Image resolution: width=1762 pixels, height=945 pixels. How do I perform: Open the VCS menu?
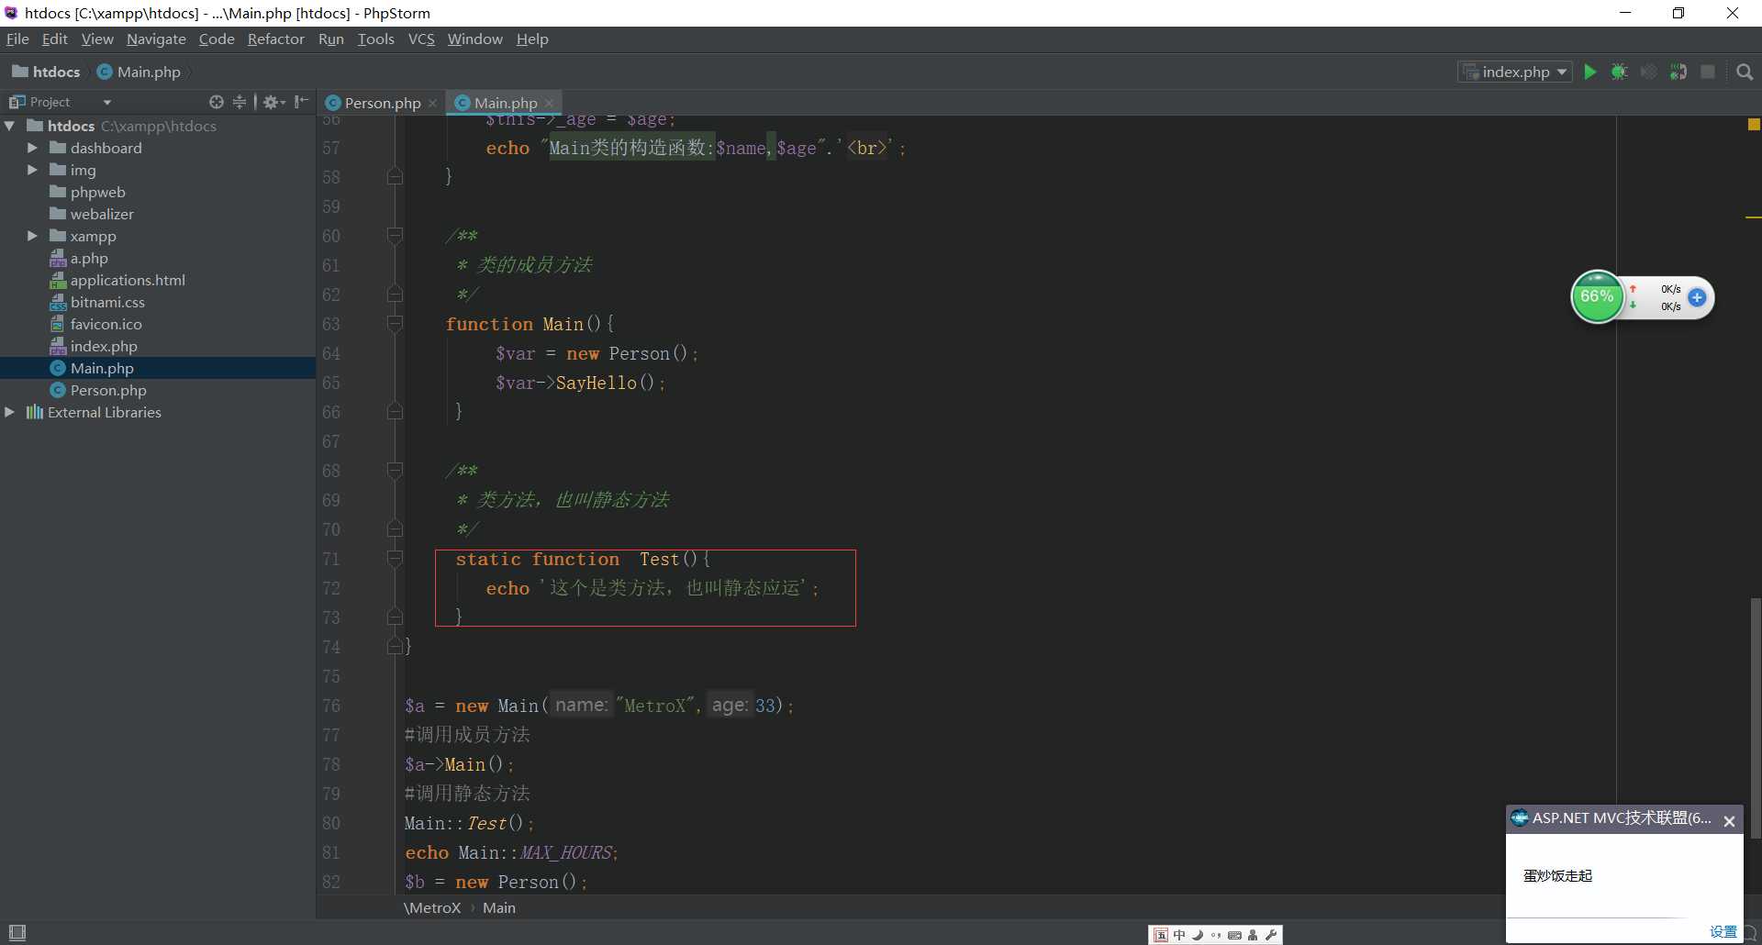pos(421,39)
